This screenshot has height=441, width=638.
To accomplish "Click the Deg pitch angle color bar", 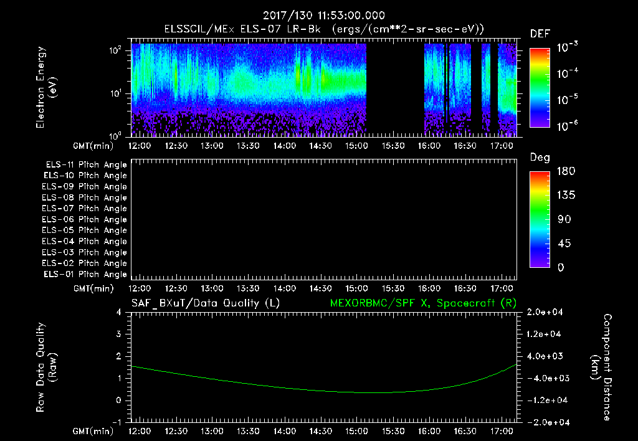I will 540,219.
